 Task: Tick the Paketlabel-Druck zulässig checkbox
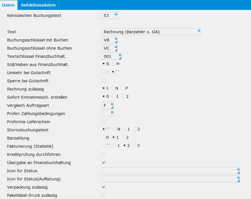point(104,195)
